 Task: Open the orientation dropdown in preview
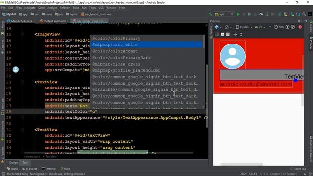tap(228, 27)
